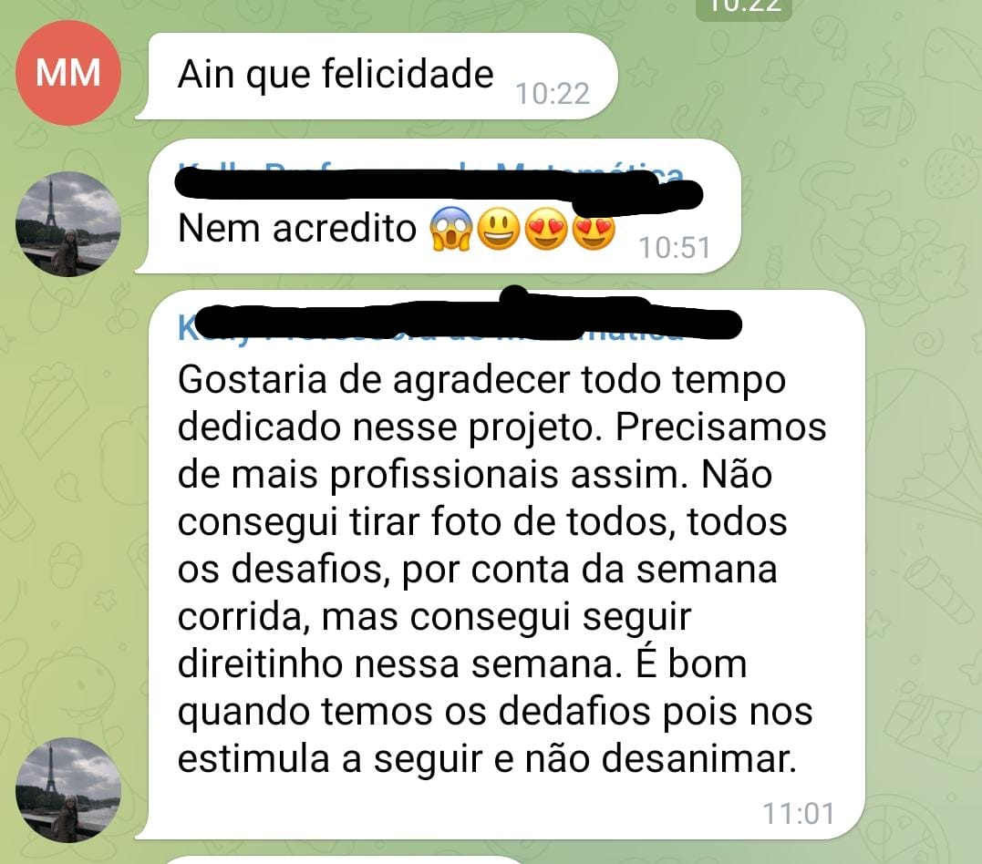982x864 pixels.
Task: Click the partially visible time badge at top
Action: click(x=744, y=8)
